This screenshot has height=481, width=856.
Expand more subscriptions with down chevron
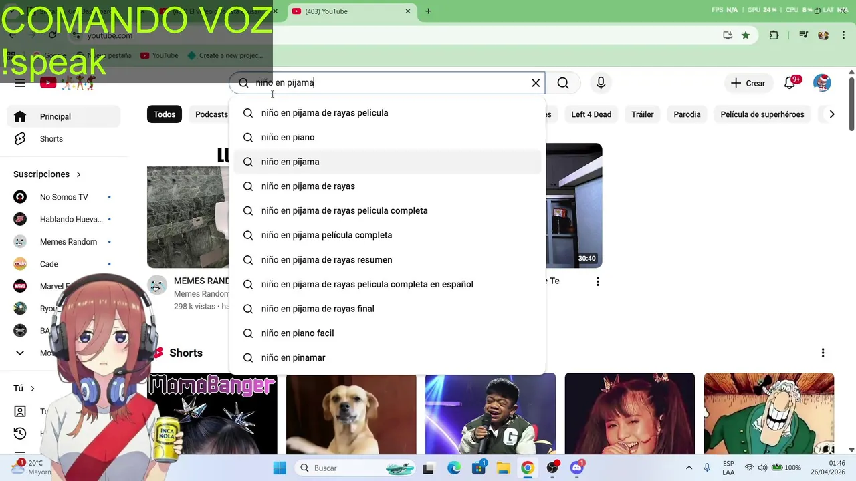20,353
